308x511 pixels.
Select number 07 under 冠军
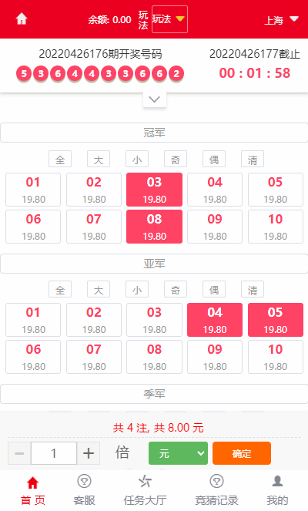(94, 227)
